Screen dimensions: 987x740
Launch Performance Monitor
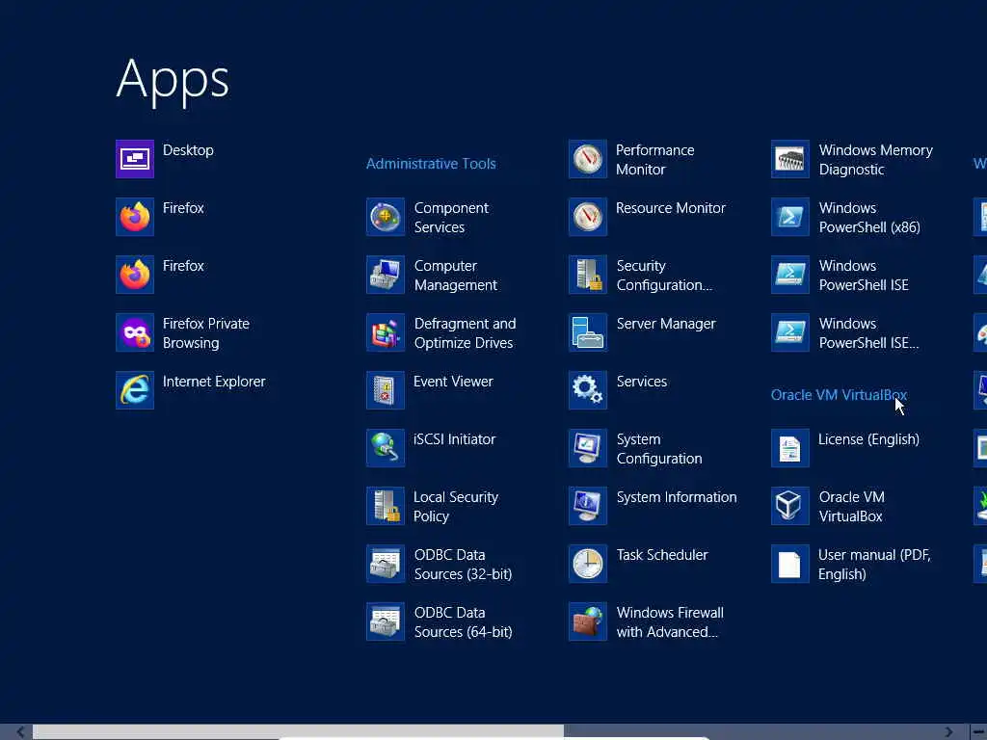[632, 159]
